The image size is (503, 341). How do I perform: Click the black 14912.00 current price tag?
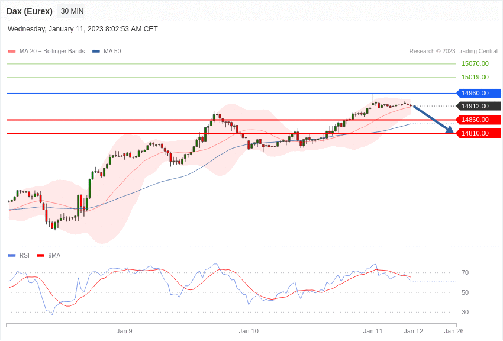[479, 106]
